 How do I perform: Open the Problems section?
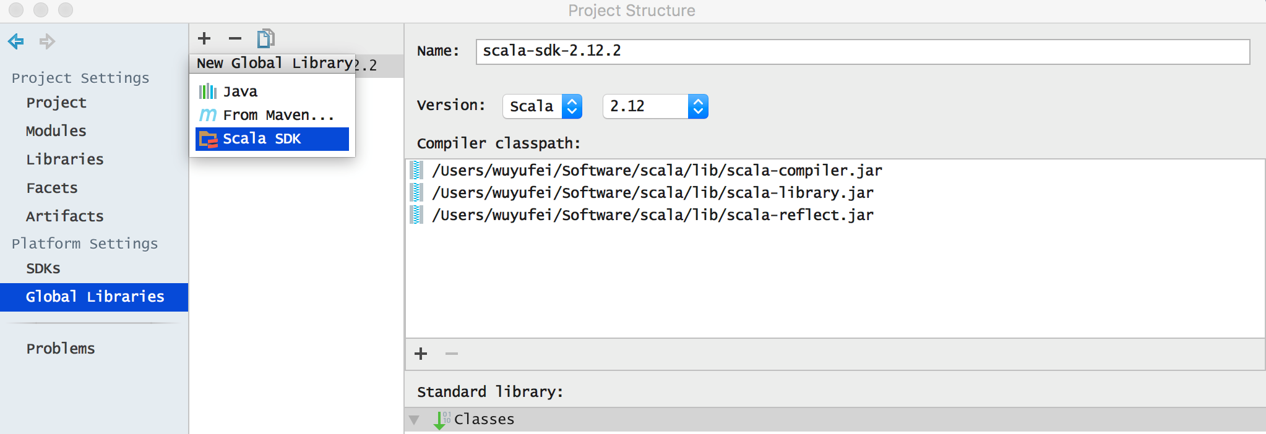[61, 349]
